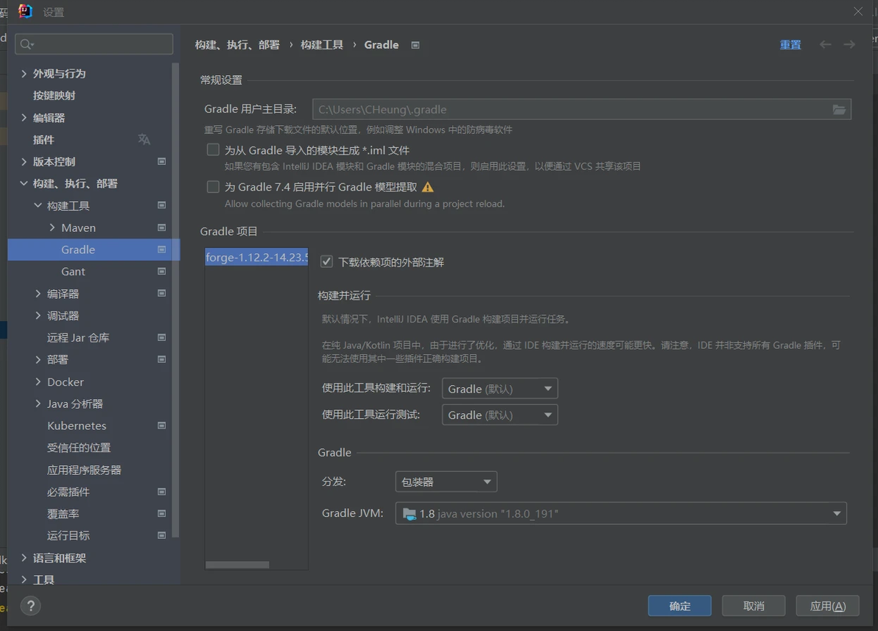Uncheck 下载依赖项的外部注解 checkbox
The image size is (878, 631).
[326, 261]
